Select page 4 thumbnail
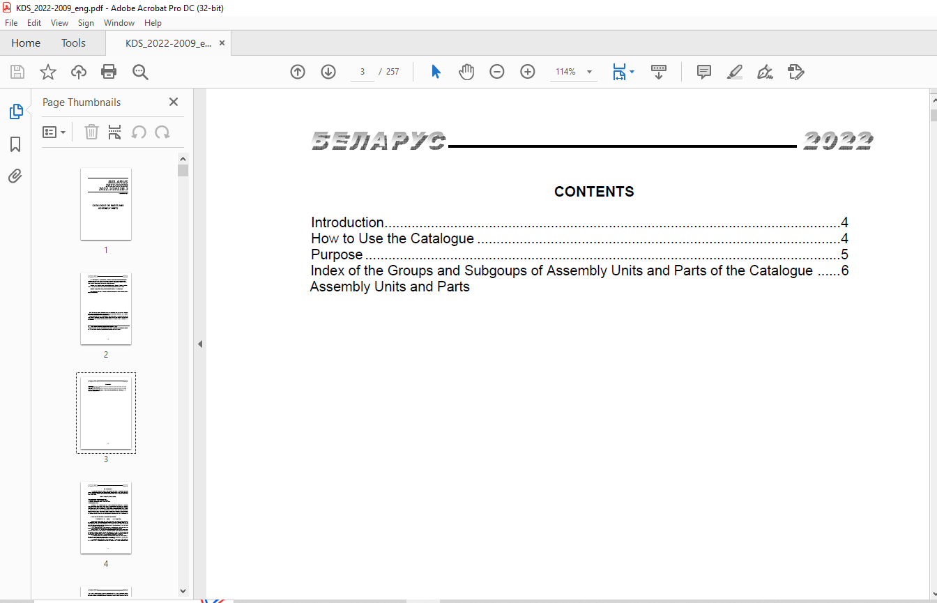Image resolution: width=937 pixels, height=603 pixels. (x=106, y=518)
